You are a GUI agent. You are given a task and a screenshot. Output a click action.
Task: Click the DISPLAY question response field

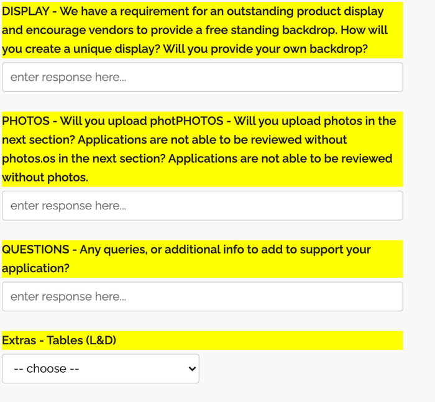tap(202, 77)
